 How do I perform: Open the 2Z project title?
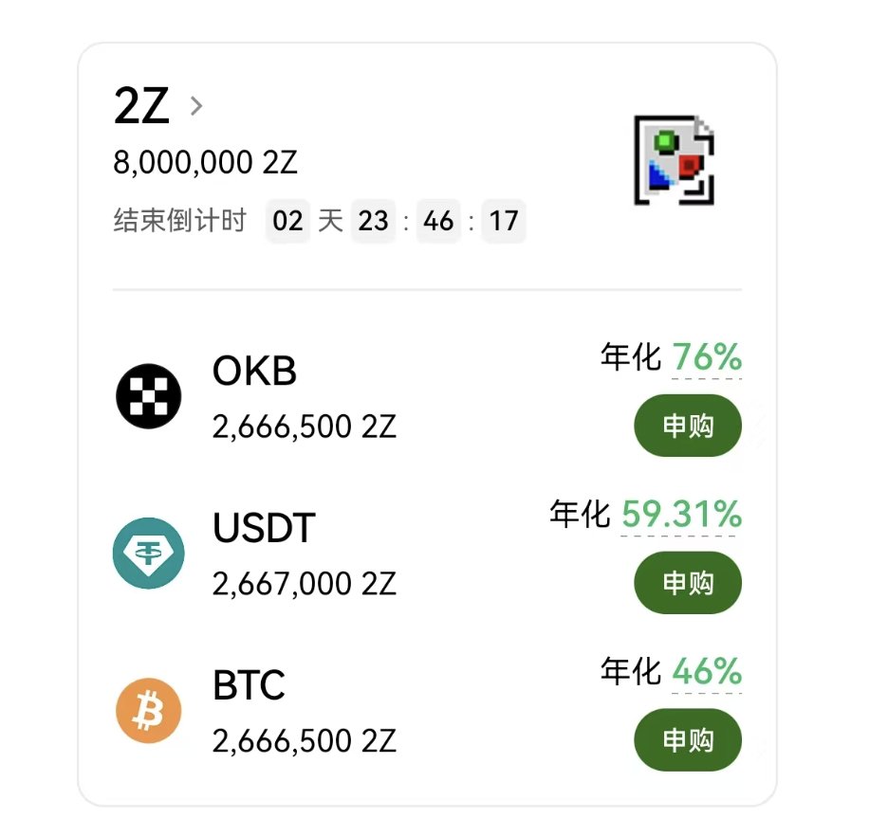click(141, 107)
